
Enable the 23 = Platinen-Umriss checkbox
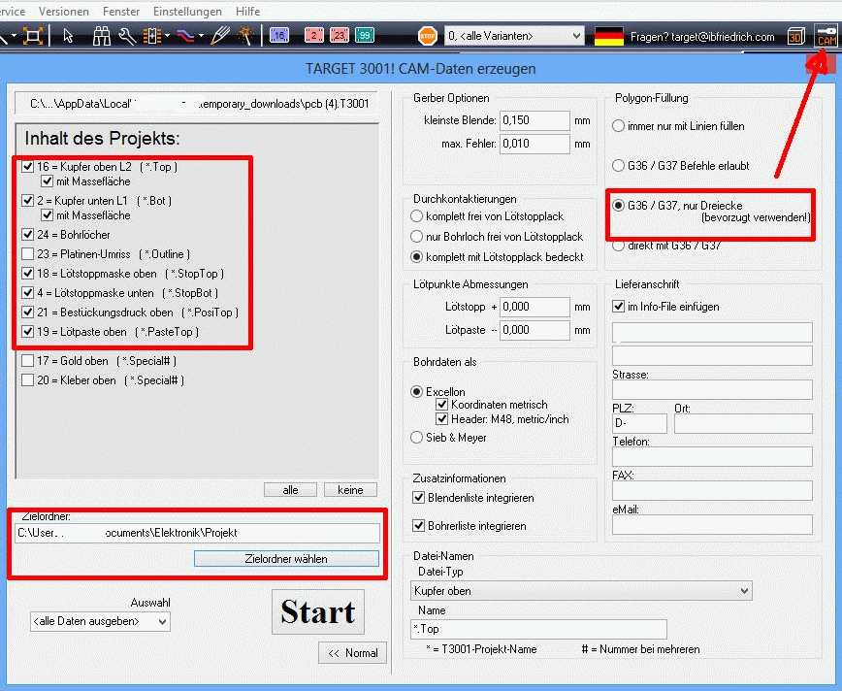click(x=28, y=254)
